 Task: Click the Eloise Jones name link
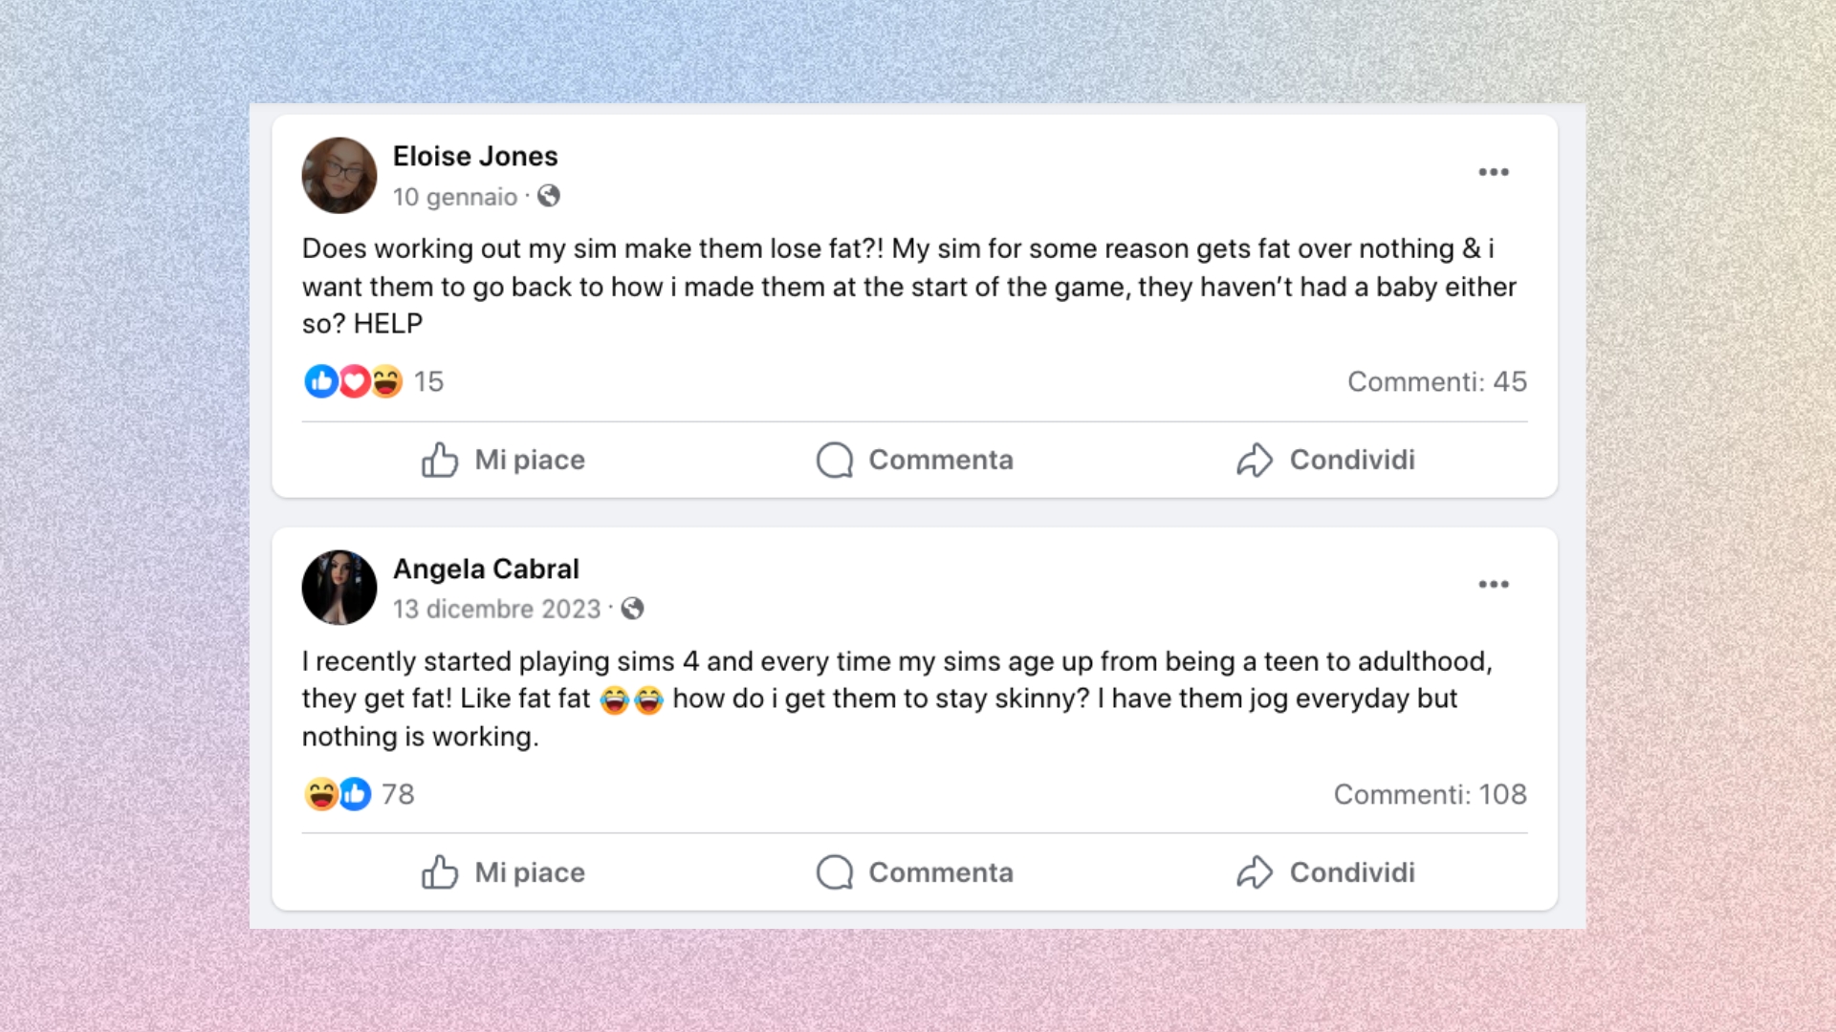(x=474, y=156)
